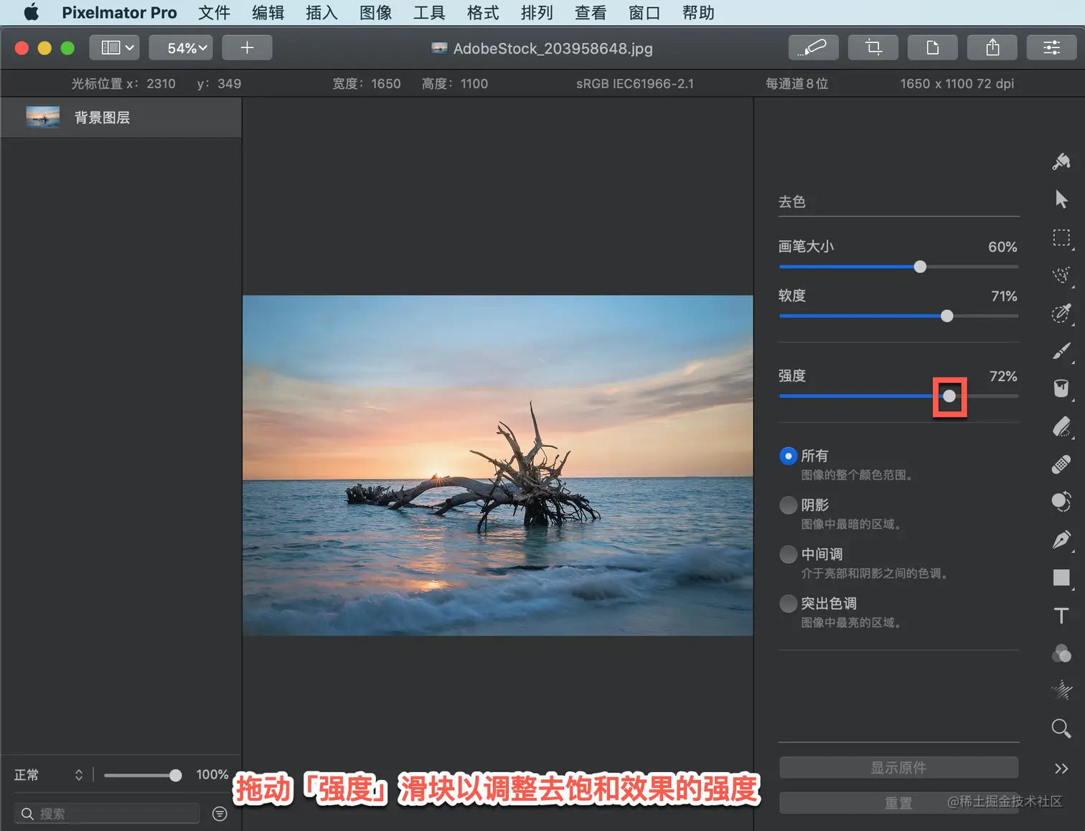Click the layer opacity slider handle
This screenshot has height=831, width=1085.
tap(176, 775)
